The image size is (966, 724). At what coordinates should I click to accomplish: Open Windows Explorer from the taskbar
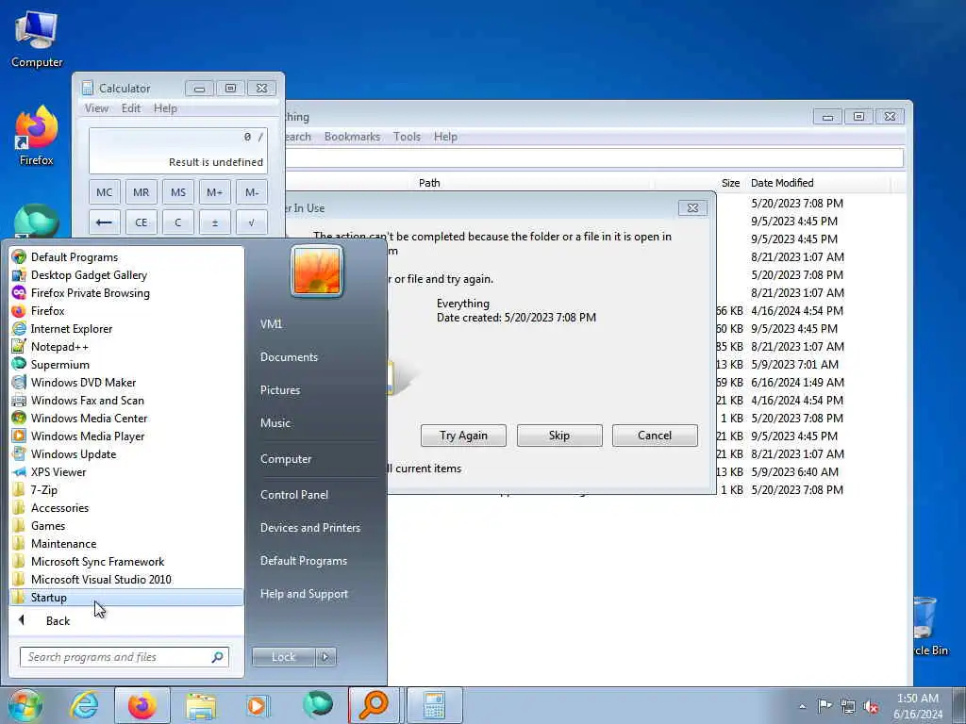[201, 705]
